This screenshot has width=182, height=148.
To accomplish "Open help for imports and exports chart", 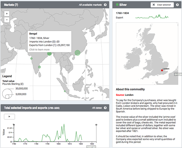I will pos(105,108).
